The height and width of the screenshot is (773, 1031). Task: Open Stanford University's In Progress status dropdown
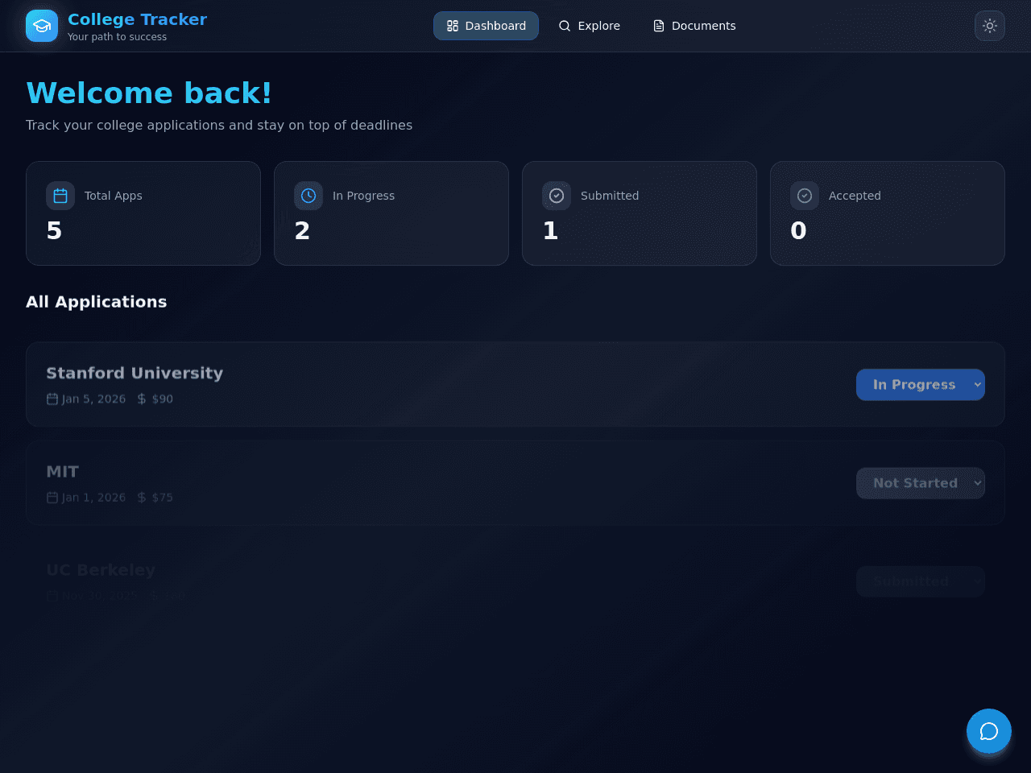pyautogui.click(x=921, y=385)
